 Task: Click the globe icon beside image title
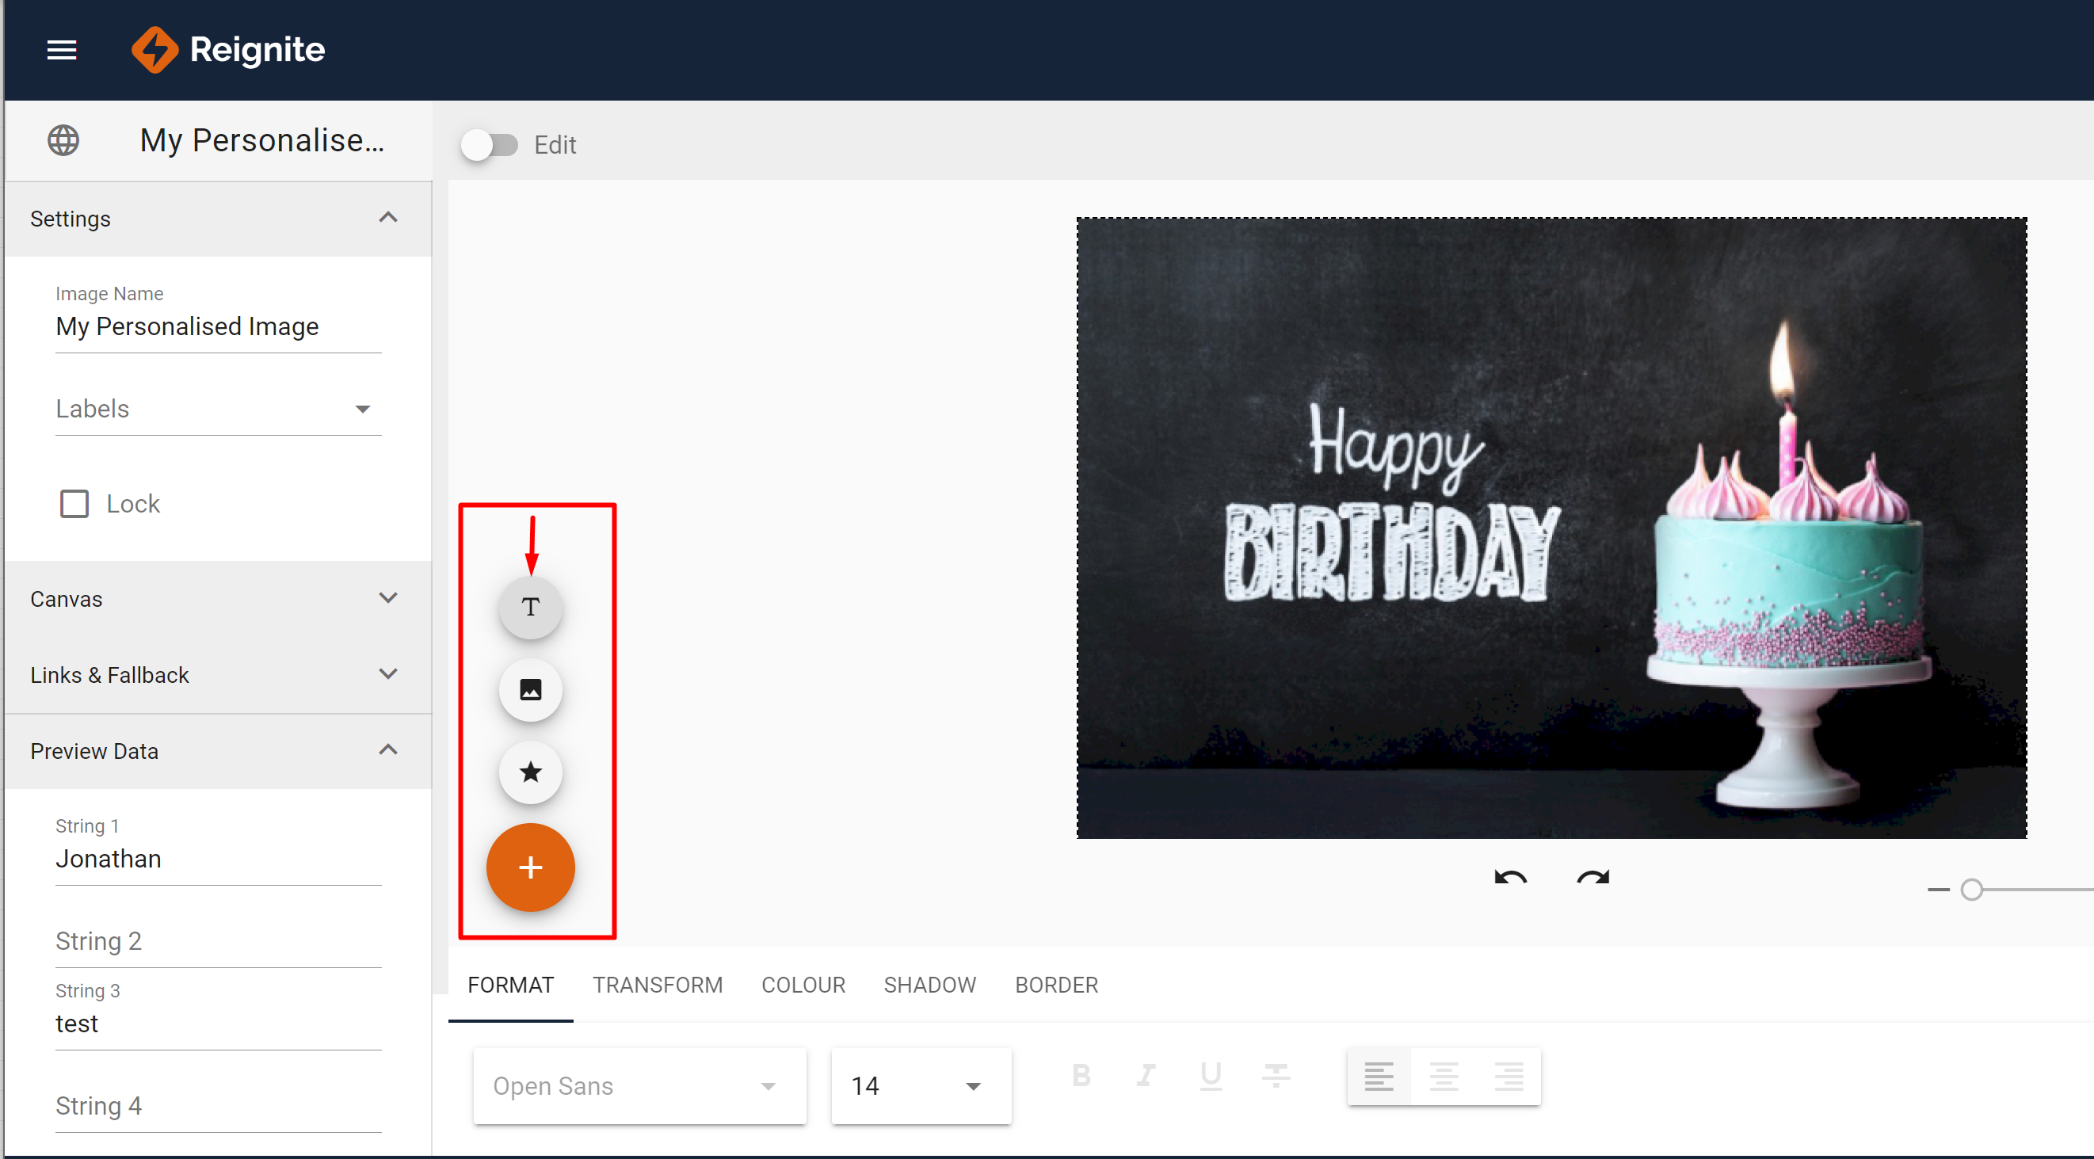[63, 140]
